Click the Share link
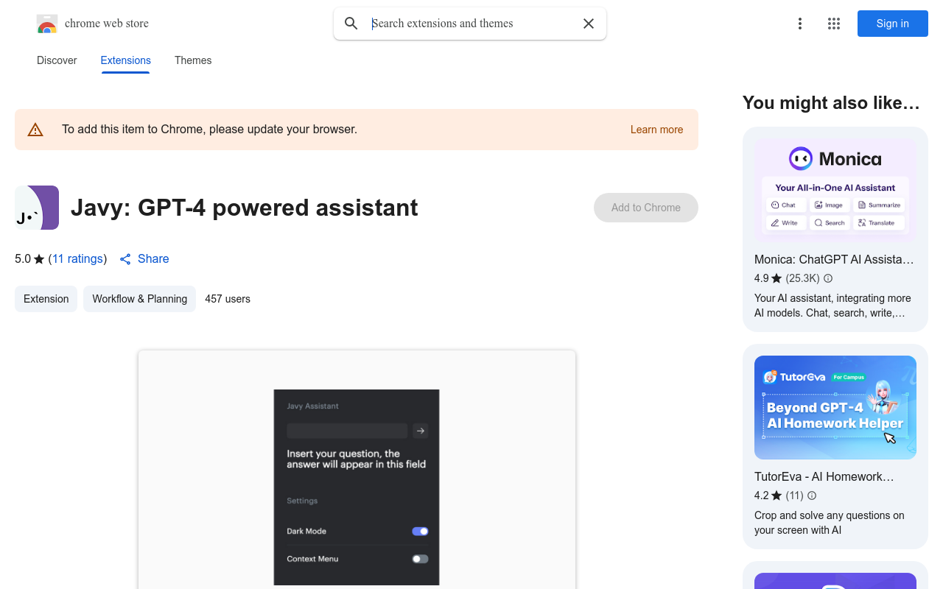This screenshot has height=589, width=943. tap(153, 259)
